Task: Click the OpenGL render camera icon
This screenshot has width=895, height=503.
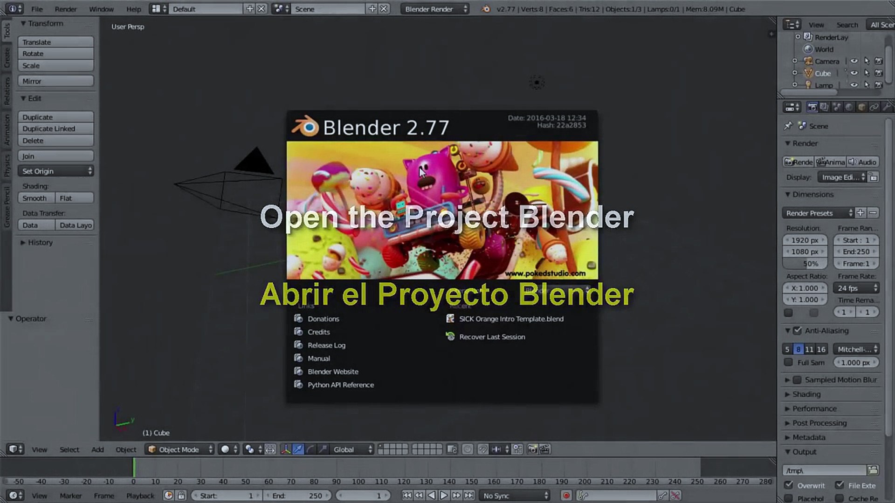Action: (532, 449)
